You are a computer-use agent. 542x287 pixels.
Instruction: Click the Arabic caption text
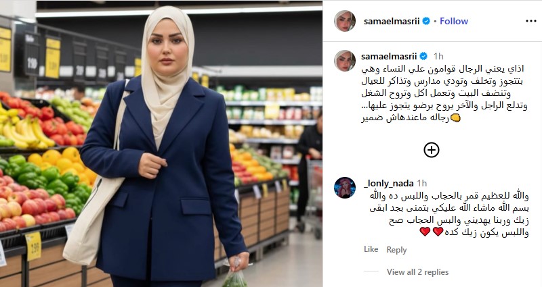(444, 93)
